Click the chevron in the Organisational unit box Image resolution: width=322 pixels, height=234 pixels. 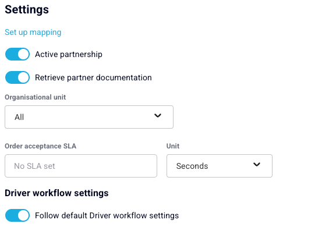(158, 116)
